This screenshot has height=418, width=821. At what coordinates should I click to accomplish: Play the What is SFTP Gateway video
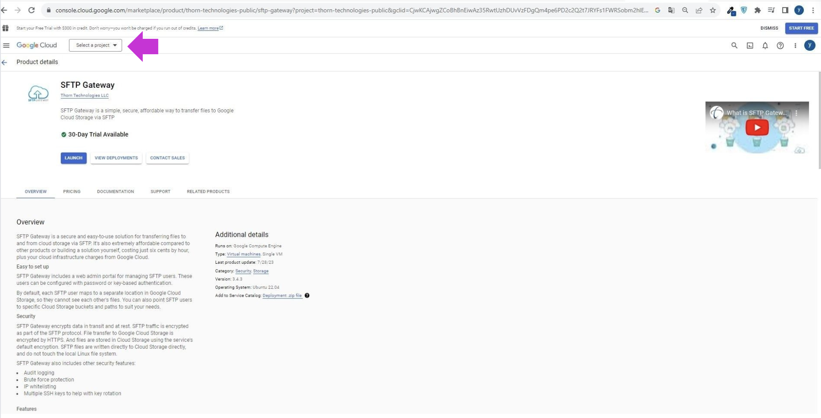[757, 127]
